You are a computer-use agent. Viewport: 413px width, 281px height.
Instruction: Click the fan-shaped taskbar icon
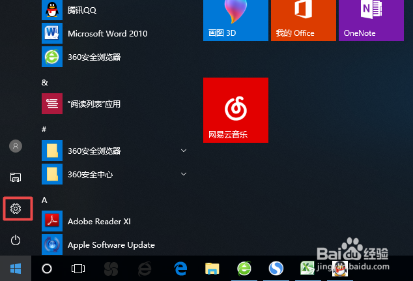coord(111,269)
